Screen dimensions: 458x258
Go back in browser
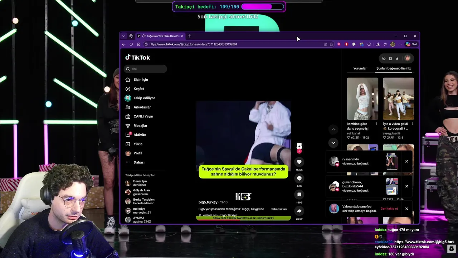click(x=124, y=44)
